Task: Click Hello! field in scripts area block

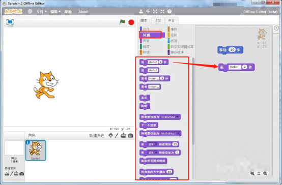Action: [234, 67]
